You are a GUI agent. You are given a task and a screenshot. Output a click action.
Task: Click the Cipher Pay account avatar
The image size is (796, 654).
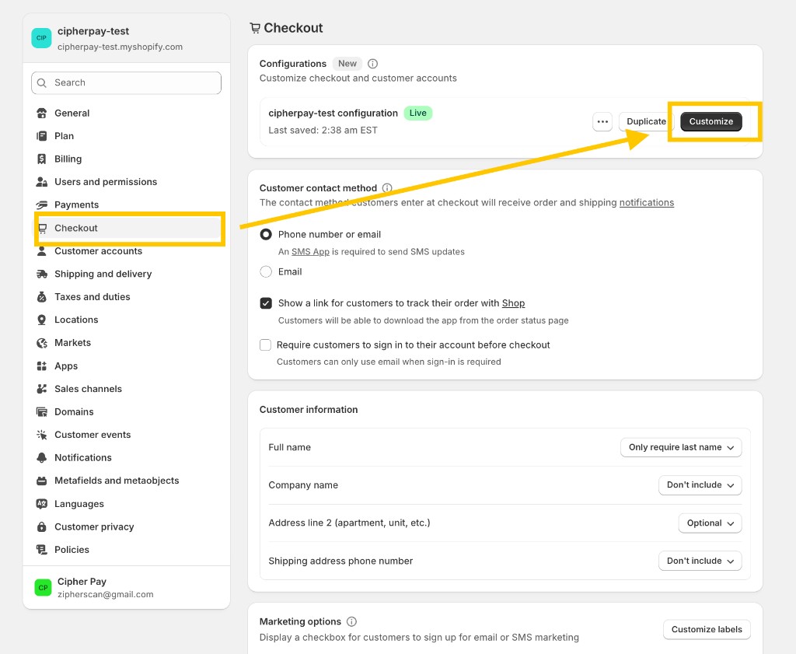click(x=44, y=587)
